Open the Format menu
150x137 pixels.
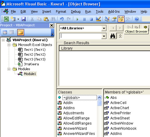[61, 11]
